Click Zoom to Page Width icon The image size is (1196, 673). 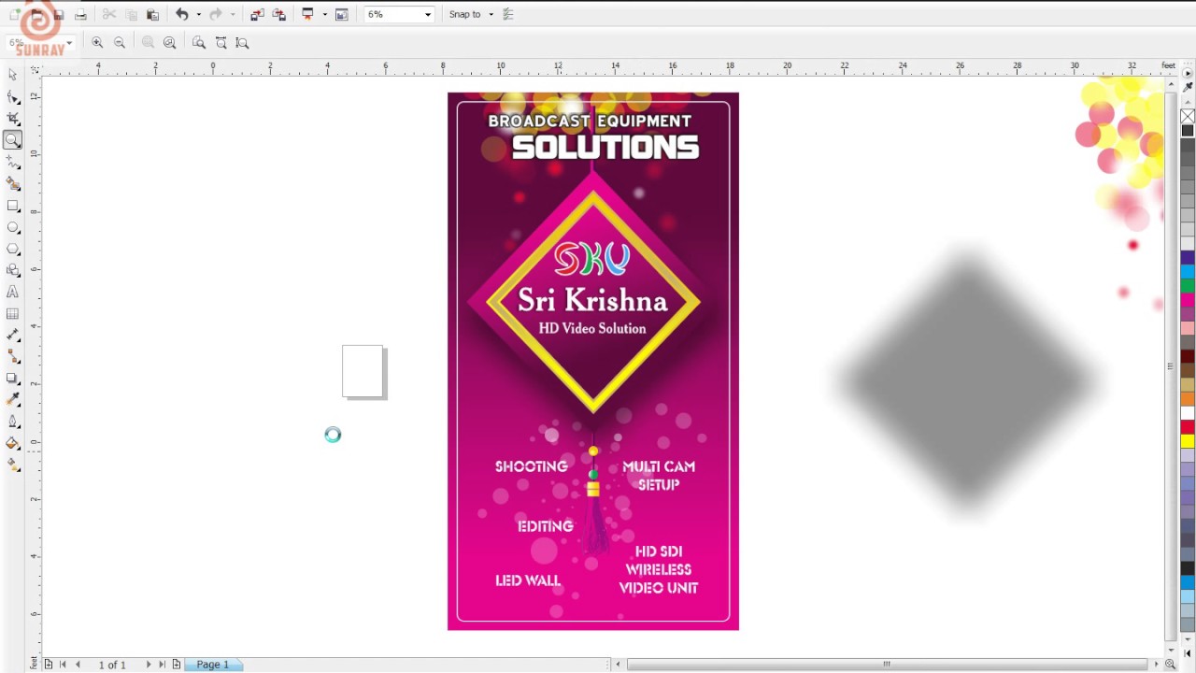pyautogui.click(x=221, y=42)
